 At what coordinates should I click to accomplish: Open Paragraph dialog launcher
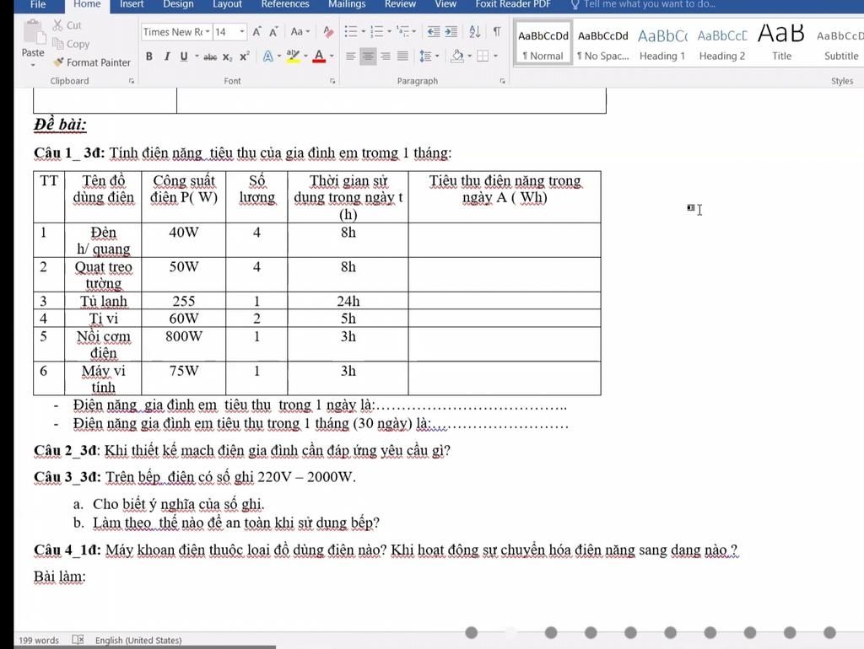503,81
